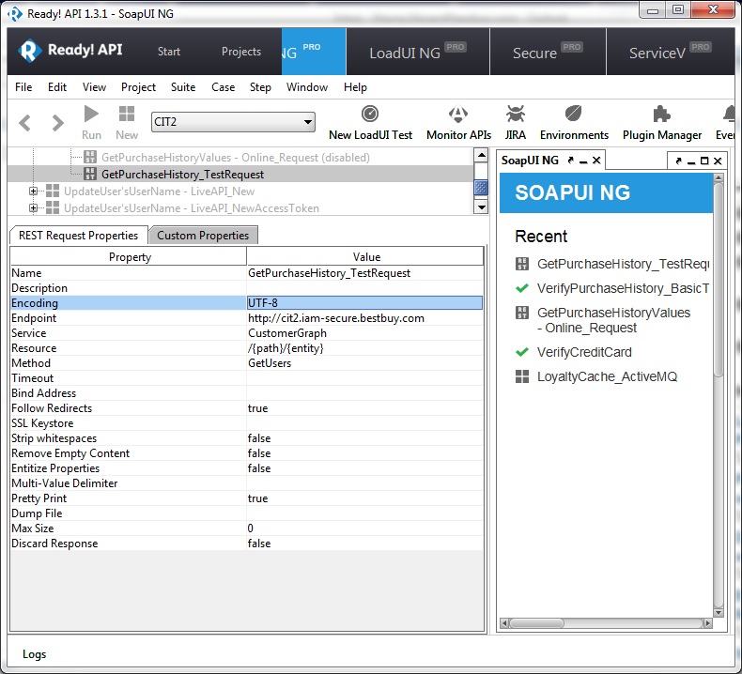Click the tree panel vertical scrollbar down arrow

pos(481,206)
